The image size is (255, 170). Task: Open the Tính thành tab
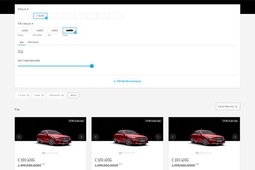(33, 42)
